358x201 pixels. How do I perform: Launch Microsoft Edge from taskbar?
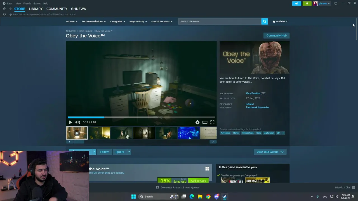pos(192,197)
